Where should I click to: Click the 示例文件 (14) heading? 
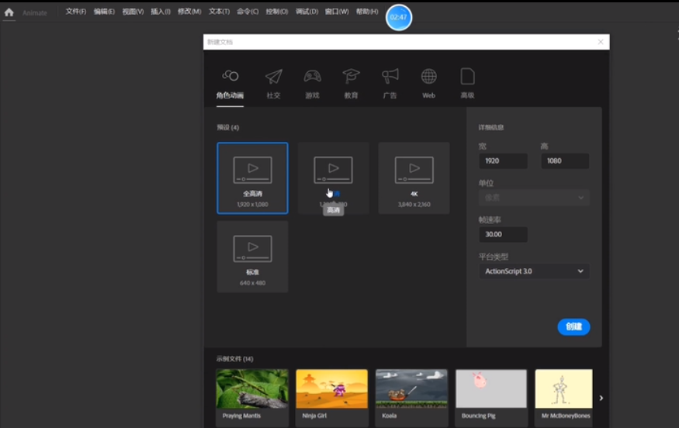coord(234,359)
